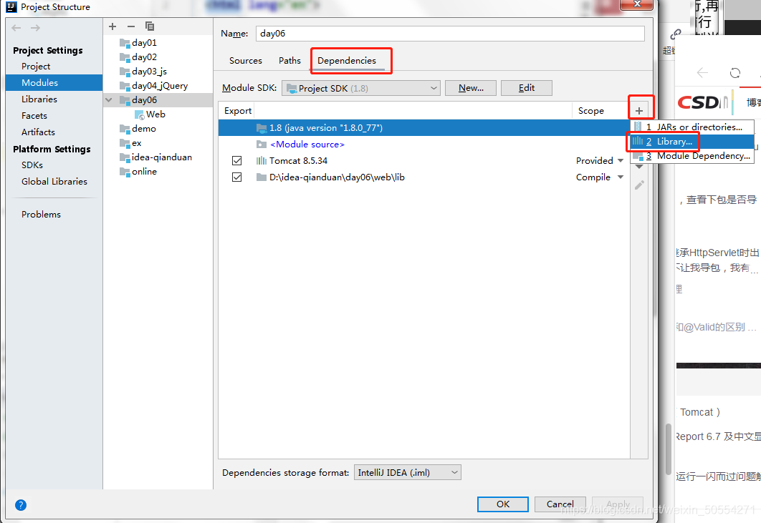Click the refresh icon in browser window
The width and height of the screenshot is (761, 523).
point(735,73)
